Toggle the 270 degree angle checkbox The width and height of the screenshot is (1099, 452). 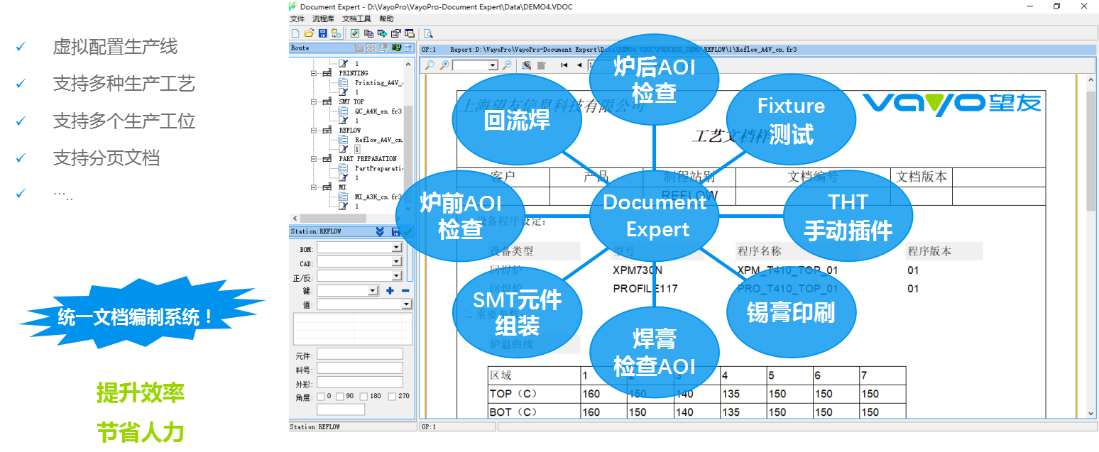pos(392,397)
